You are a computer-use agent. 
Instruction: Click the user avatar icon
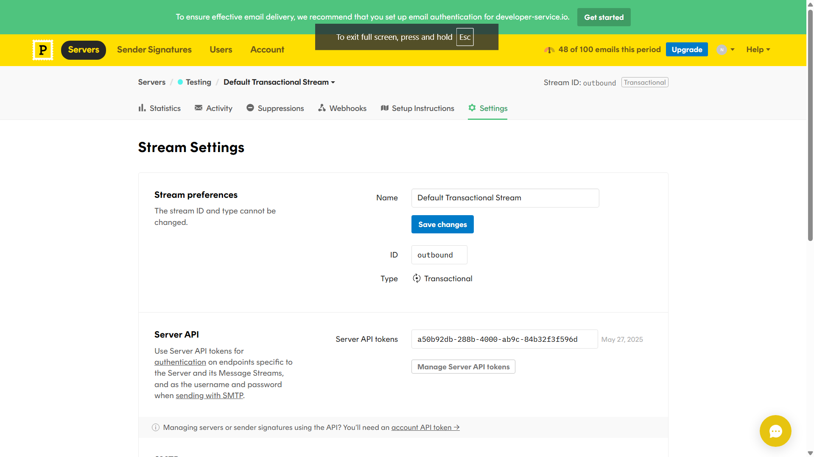[722, 50]
